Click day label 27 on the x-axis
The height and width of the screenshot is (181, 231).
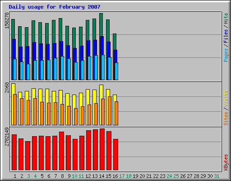pyautogui.click(x=189, y=176)
